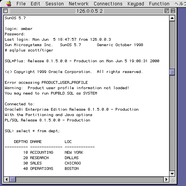Click the horizontal scrollbar left arrow

tap(7, 179)
